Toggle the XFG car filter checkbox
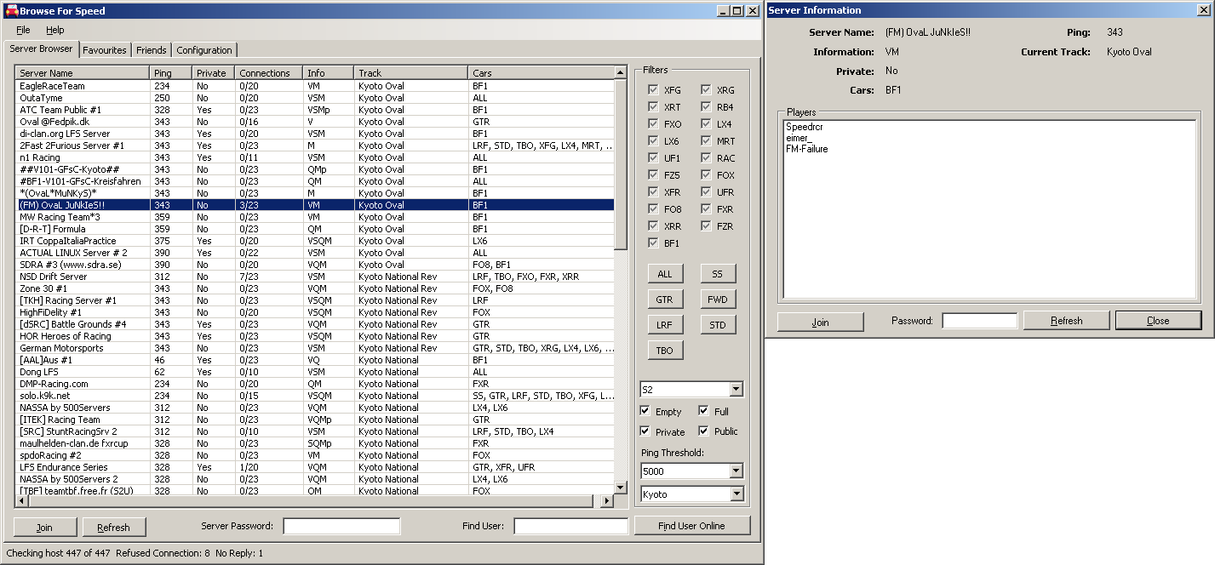This screenshot has width=1215, height=565. tap(653, 89)
